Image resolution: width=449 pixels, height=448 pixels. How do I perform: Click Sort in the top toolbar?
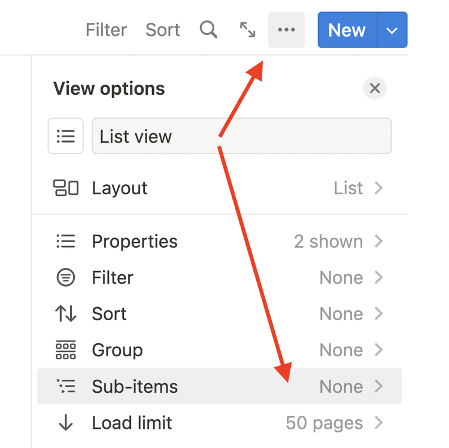coord(163,29)
